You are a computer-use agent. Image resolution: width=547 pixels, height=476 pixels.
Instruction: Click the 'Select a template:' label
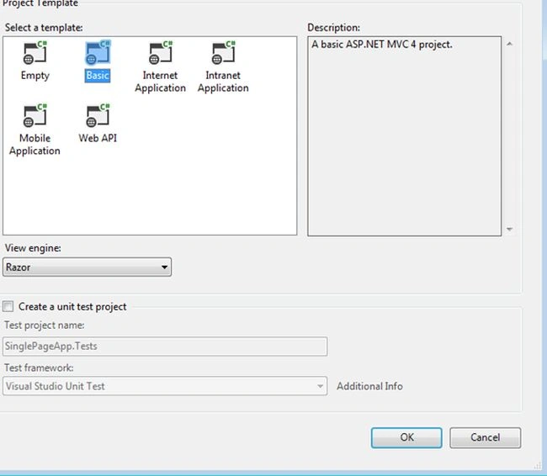point(44,28)
